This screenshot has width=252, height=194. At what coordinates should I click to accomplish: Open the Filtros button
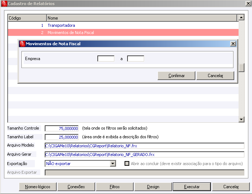115,187
